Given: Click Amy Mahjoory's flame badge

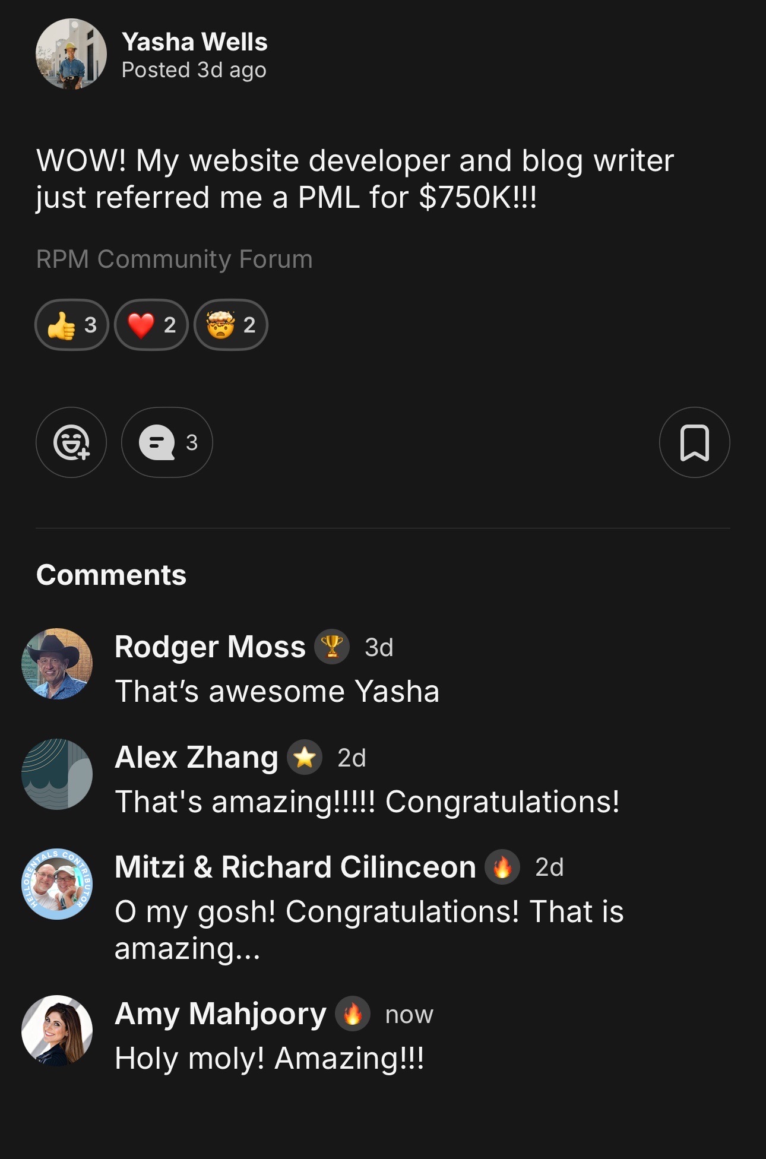Looking at the screenshot, I should pyautogui.click(x=353, y=1014).
